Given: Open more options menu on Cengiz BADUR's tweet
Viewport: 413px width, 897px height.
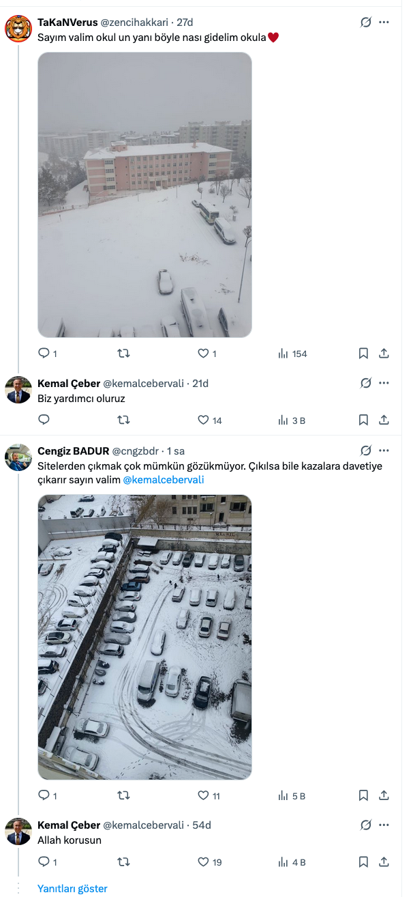Looking at the screenshot, I should pos(384,451).
